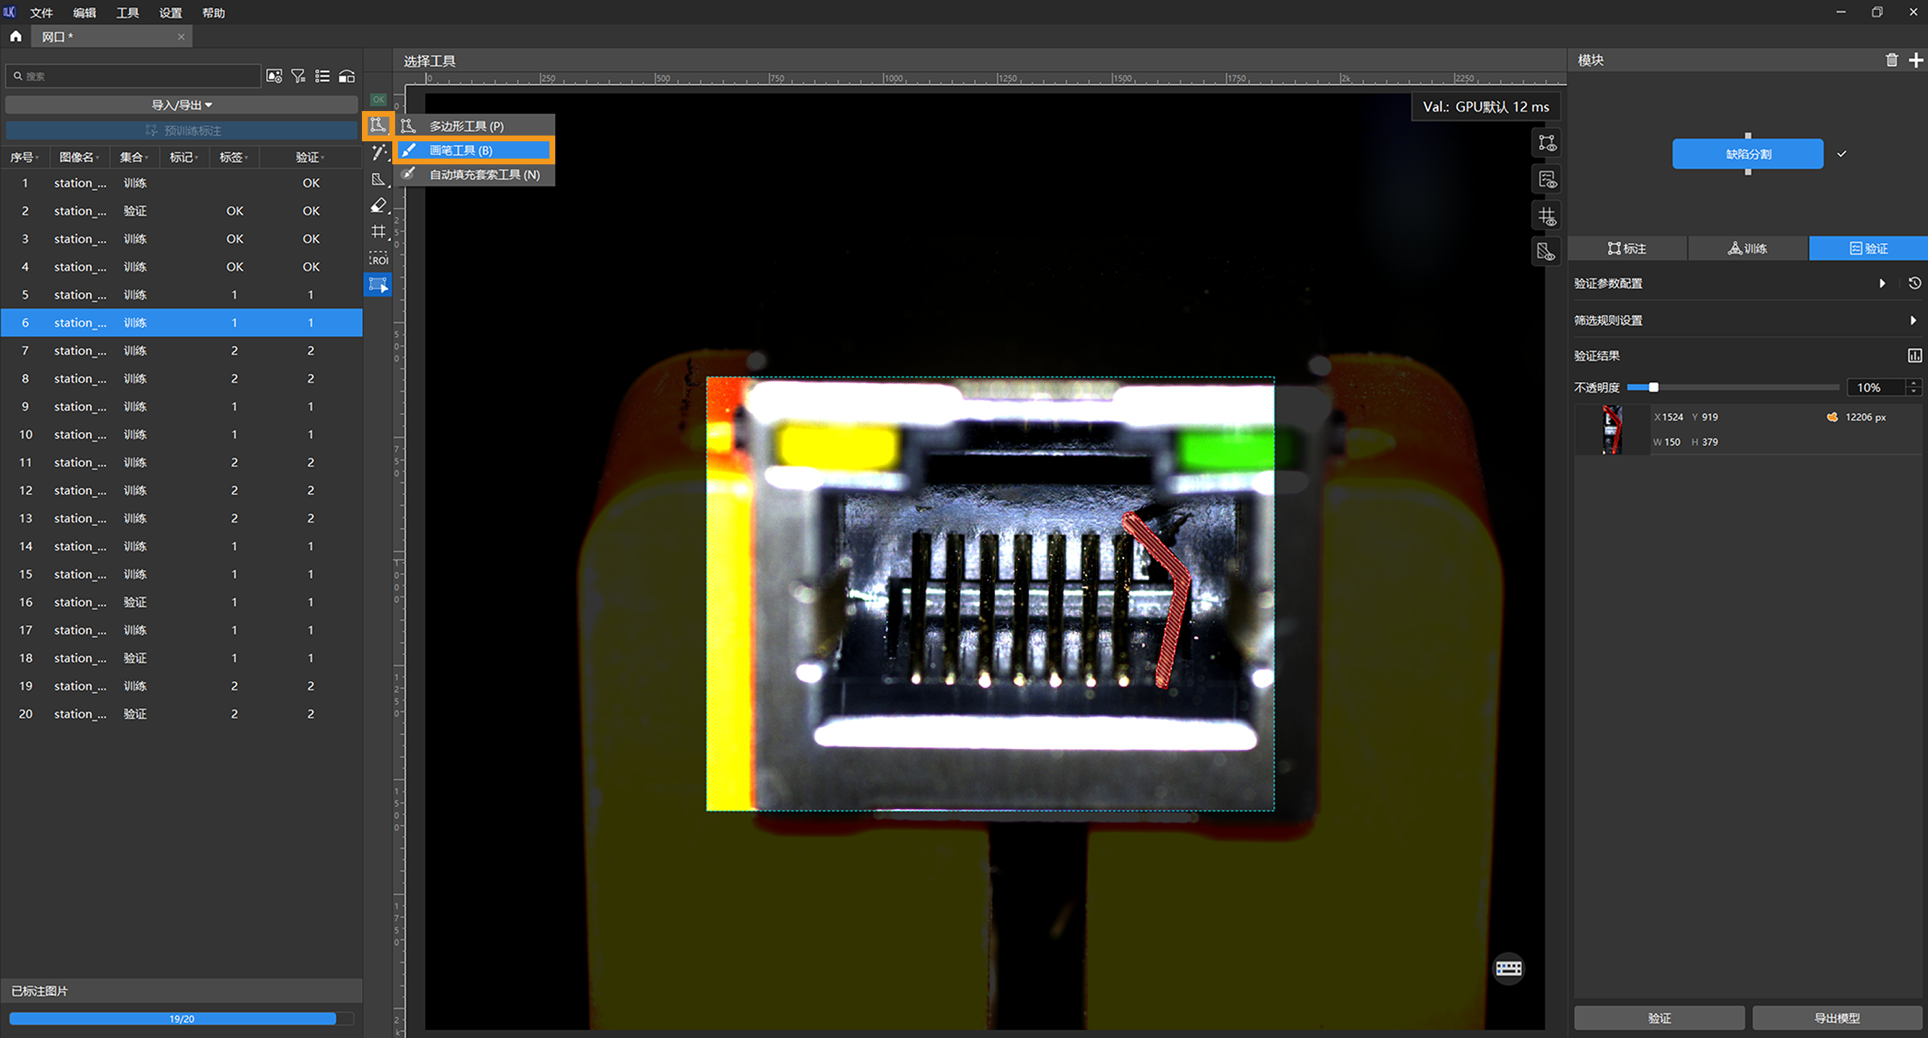Adjust the 不透明度 opacity slider handle
The width and height of the screenshot is (1928, 1038).
click(1653, 387)
